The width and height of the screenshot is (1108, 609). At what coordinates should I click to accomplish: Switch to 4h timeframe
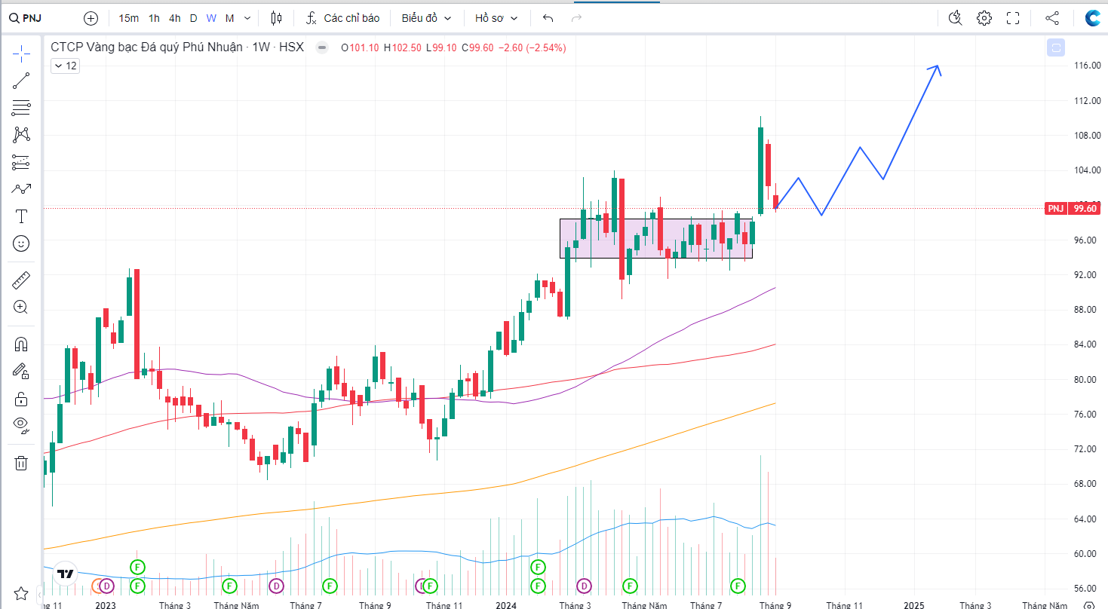pos(175,18)
